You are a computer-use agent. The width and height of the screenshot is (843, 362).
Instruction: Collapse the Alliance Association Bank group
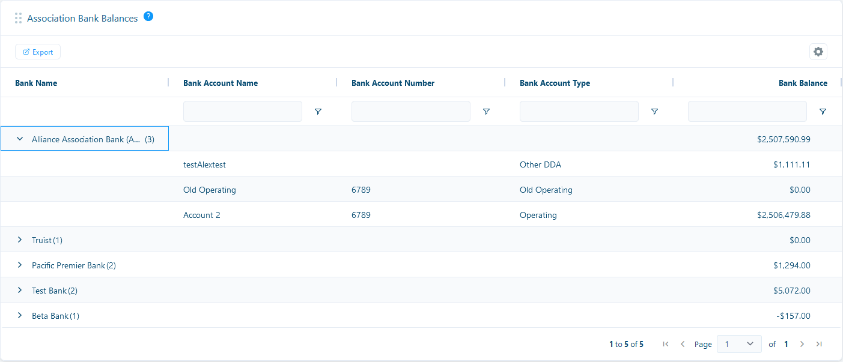(x=20, y=139)
